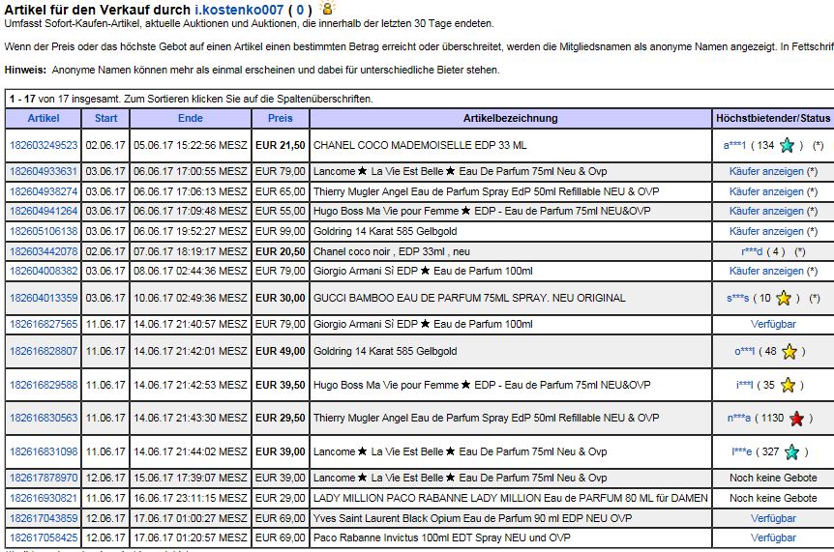Click yellow feedback star of bidder i***l
The width and height of the screenshot is (834, 552).
788,385
